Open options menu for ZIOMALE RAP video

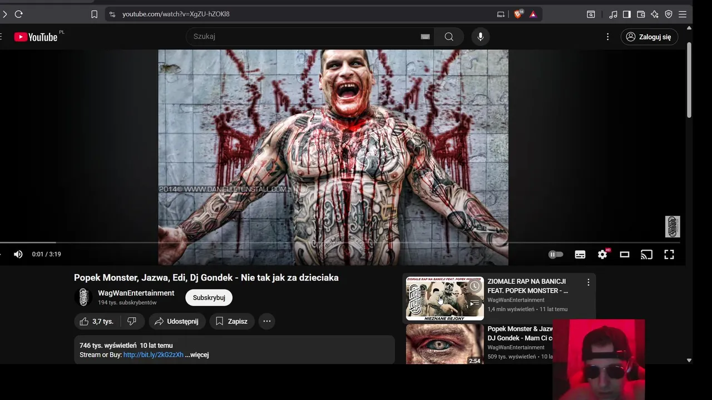[x=588, y=283]
